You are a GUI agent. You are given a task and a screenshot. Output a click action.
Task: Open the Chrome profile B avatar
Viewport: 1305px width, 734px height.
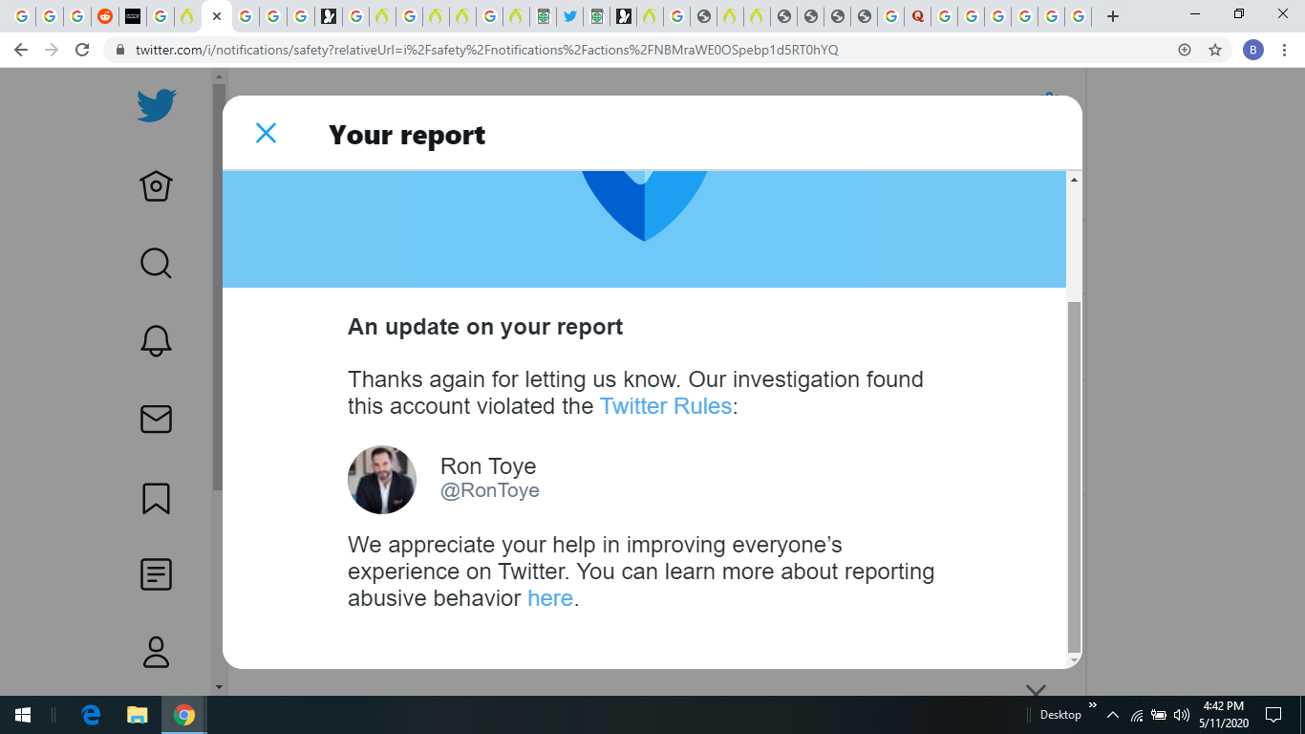[x=1253, y=50]
